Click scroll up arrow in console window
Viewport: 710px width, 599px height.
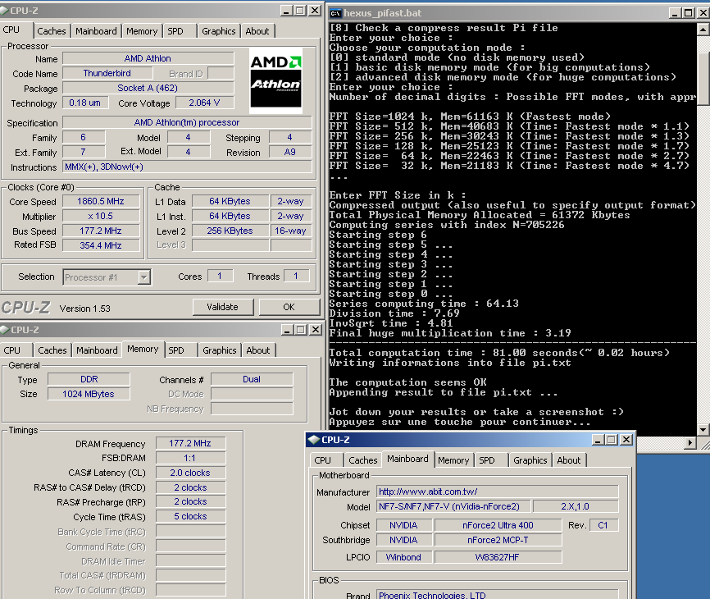703,30
